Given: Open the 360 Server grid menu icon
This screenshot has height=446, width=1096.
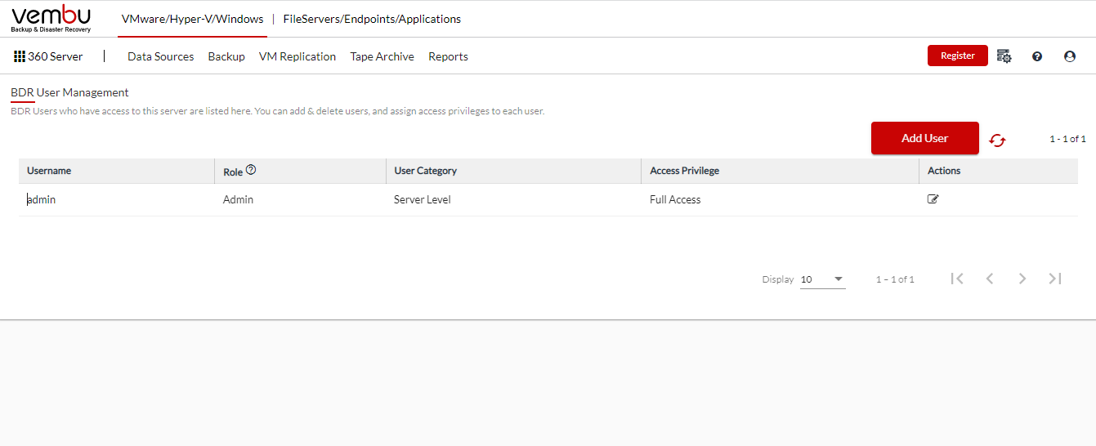Looking at the screenshot, I should [20, 56].
